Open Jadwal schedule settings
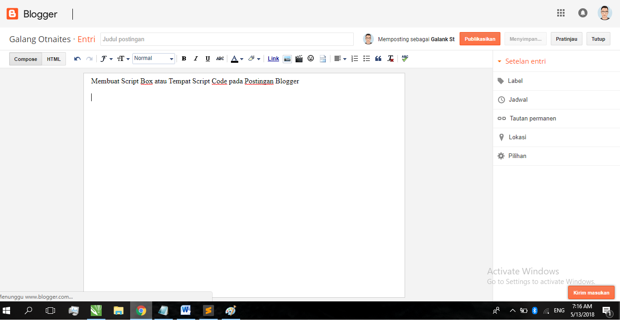The width and height of the screenshot is (620, 322). [556, 100]
